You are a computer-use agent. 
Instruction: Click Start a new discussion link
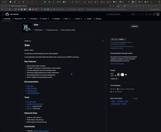click(117, 64)
